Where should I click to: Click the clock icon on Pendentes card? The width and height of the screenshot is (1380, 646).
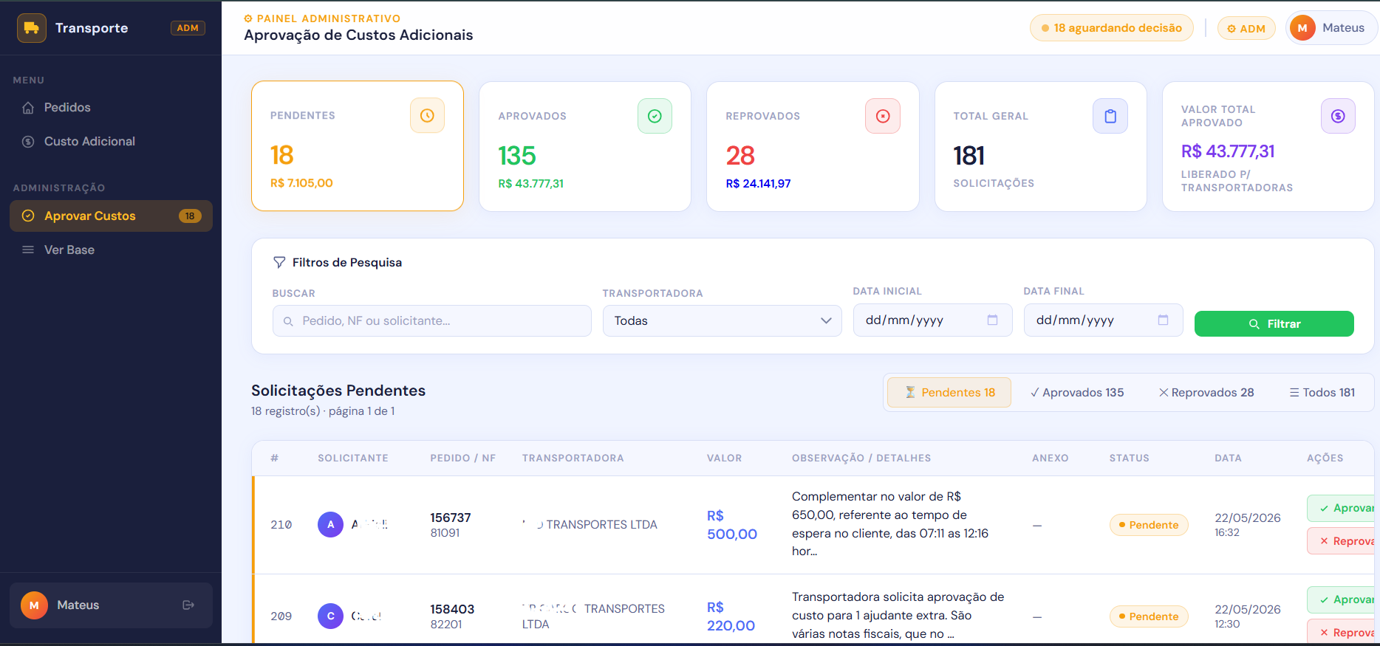click(427, 115)
